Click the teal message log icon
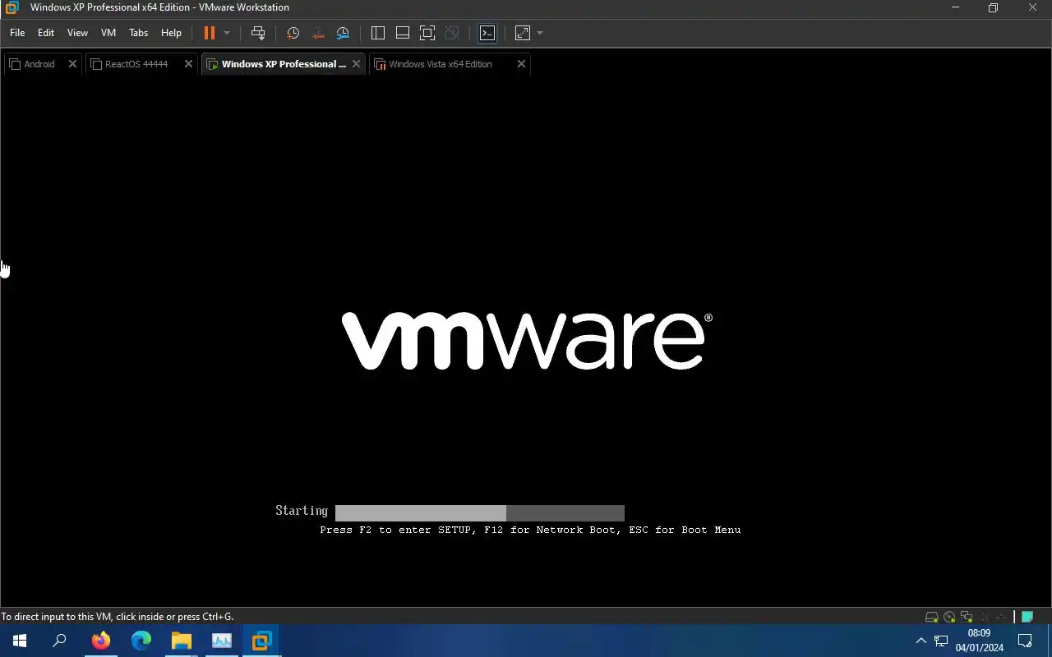Image resolution: width=1052 pixels, height=657 pixels. pos(1027,617)
